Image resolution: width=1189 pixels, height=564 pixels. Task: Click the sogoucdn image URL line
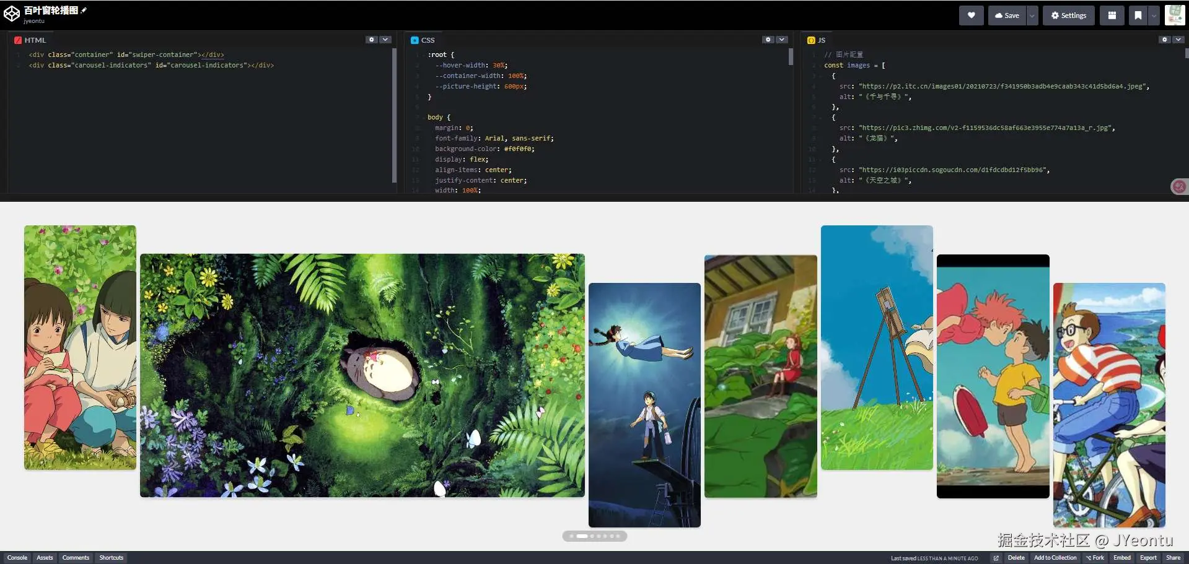(944, 170)
